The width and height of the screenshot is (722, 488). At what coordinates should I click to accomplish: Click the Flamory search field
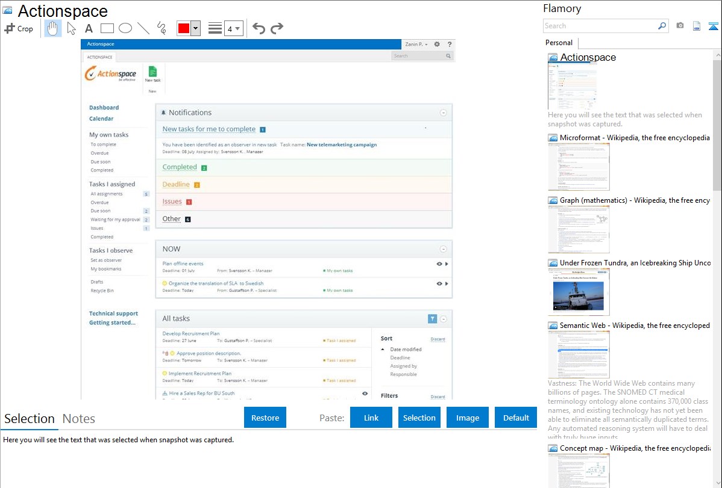pyautogui.click(x=600, y=26)
